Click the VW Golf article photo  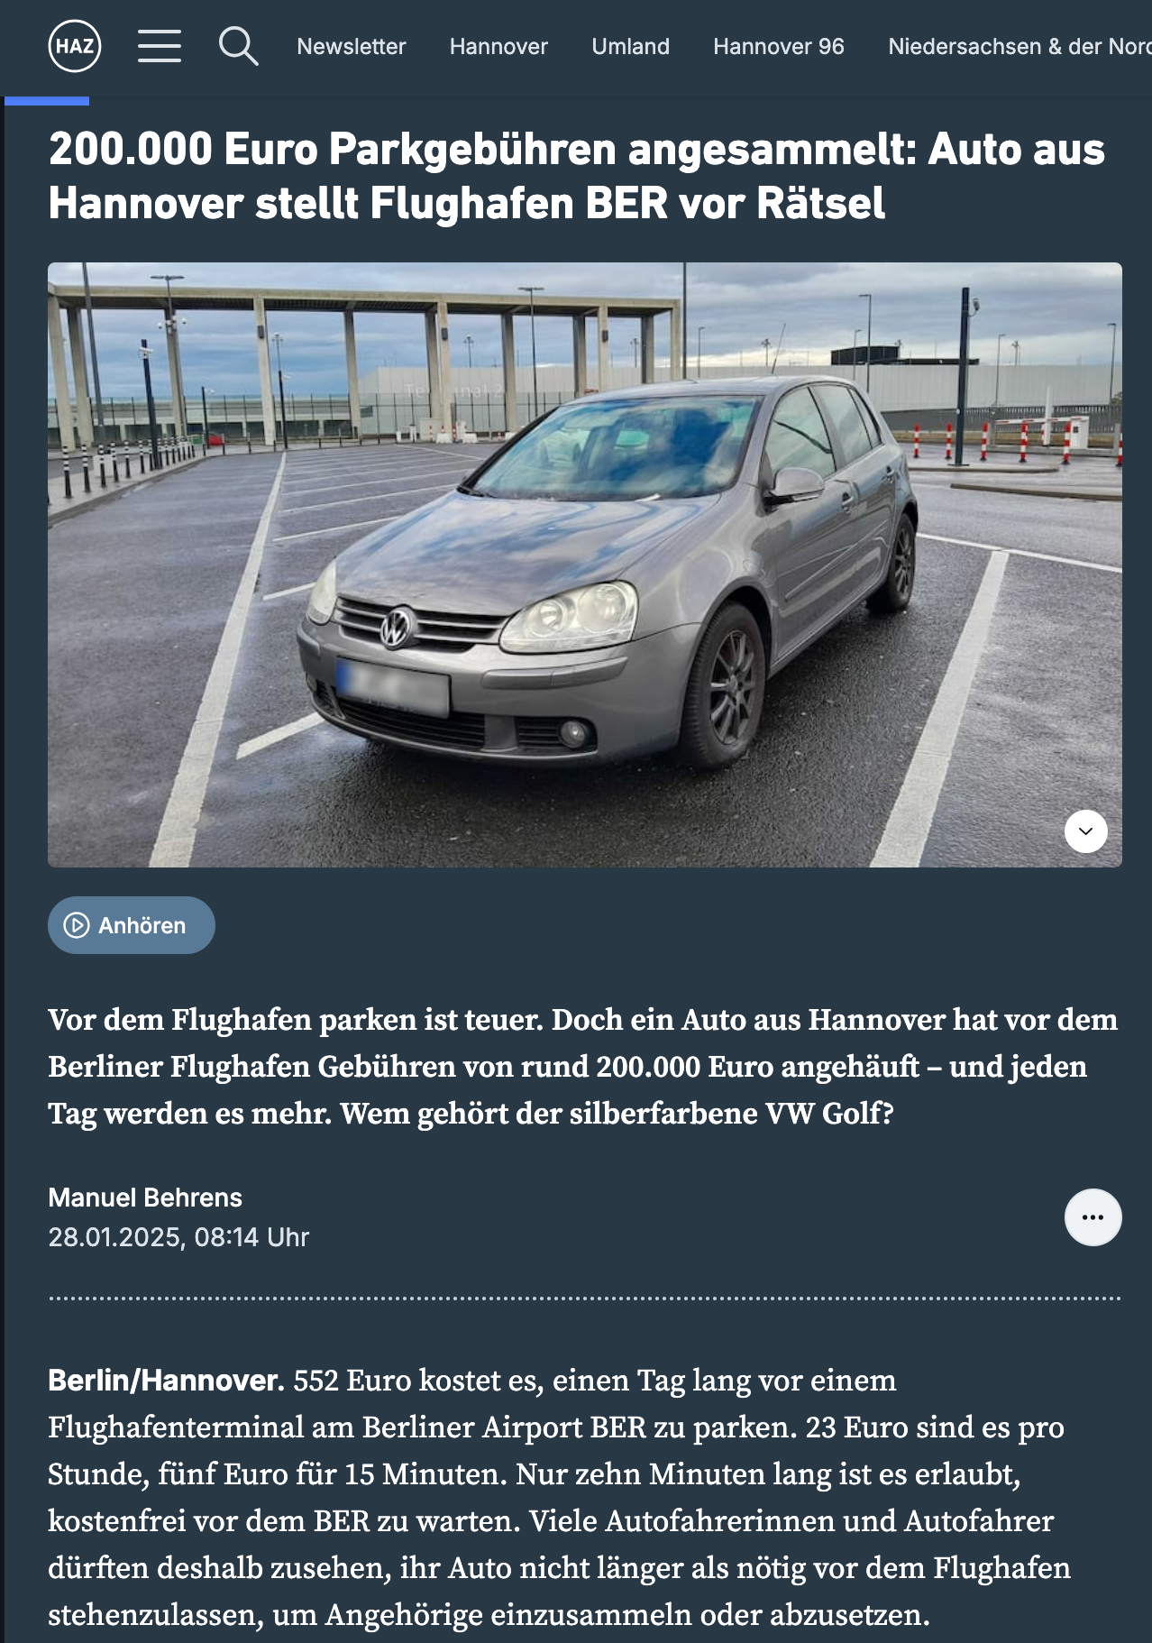[585, 564]
